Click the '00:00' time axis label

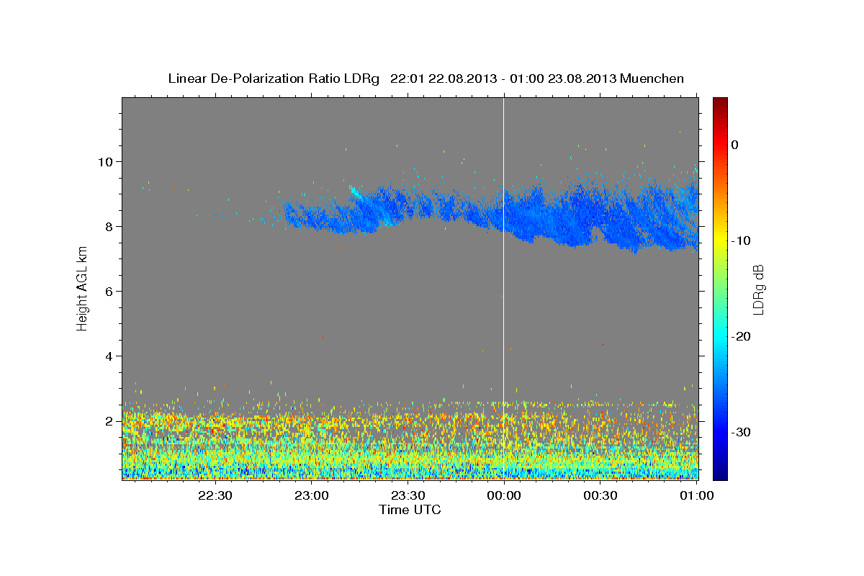click(x=503, y=496)
